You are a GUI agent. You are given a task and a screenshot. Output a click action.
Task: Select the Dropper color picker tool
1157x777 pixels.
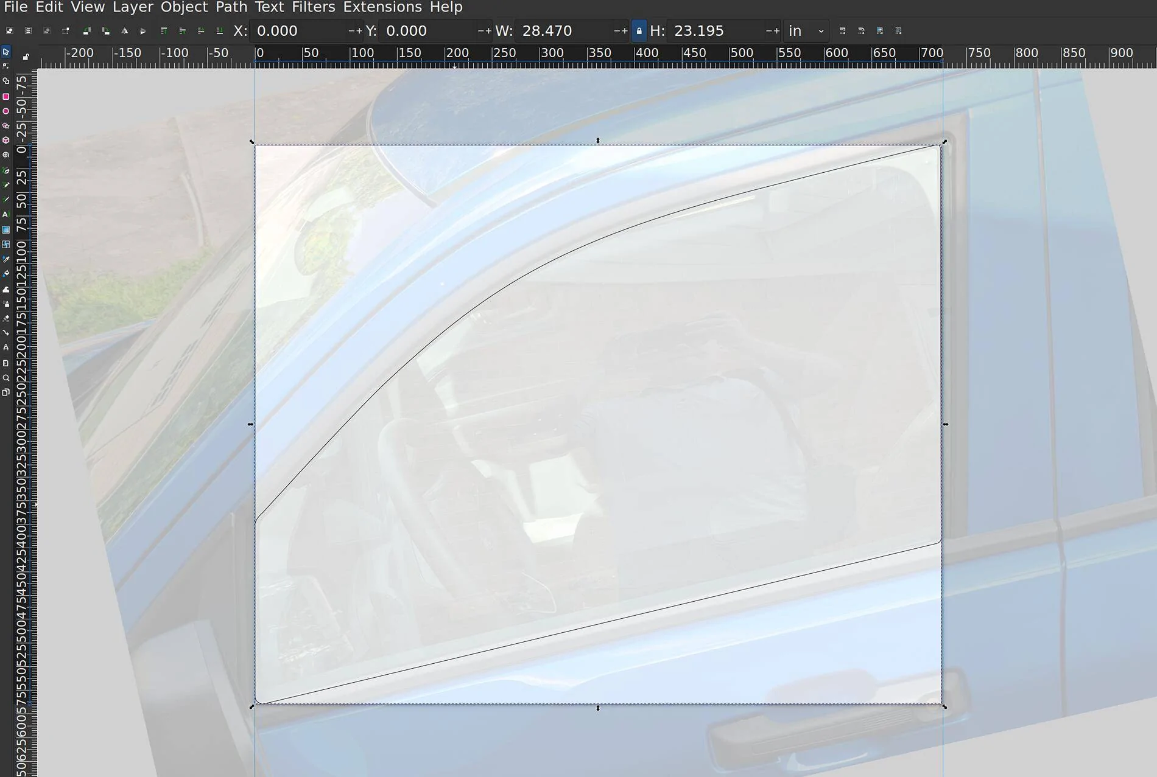(x=6, y=259)
